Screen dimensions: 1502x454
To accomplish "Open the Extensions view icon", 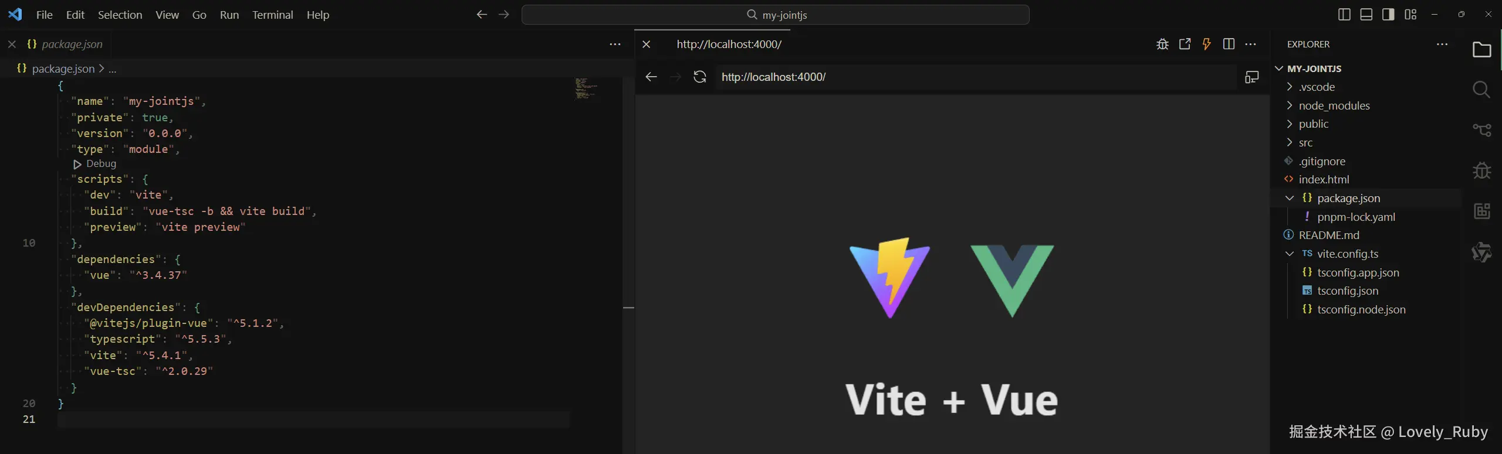I will [x=1481, y=211].
